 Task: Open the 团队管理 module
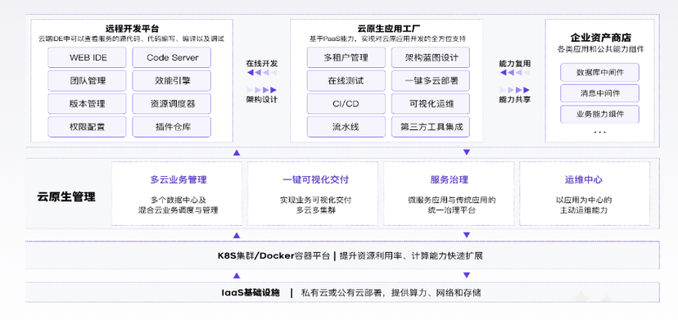tap(87, 81)
